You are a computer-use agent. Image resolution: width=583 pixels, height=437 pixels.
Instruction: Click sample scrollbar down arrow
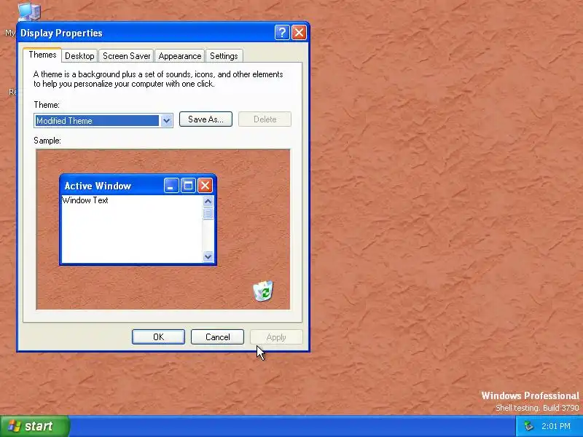[x=208, y=256]
